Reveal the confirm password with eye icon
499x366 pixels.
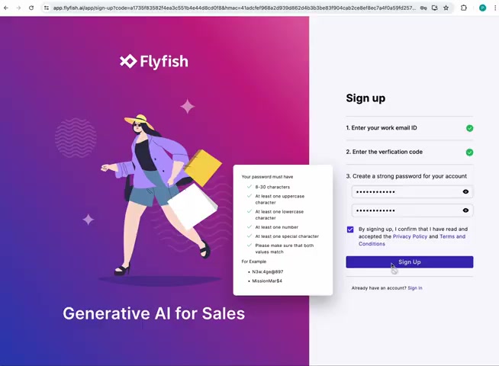[465, 210]
